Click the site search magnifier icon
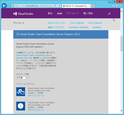124x115 pixels. tap(109, 14)
